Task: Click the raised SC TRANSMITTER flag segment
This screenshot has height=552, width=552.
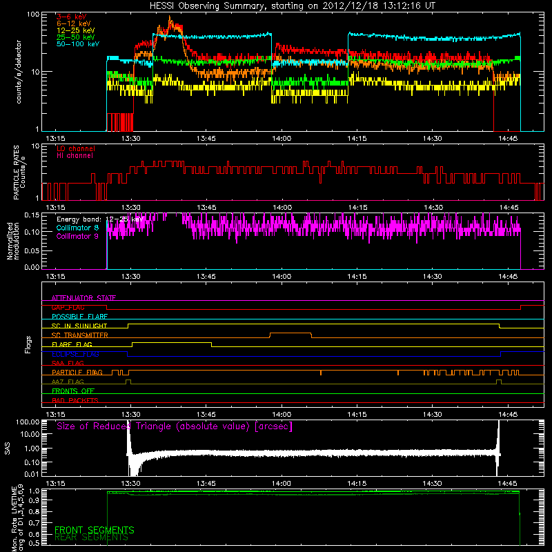Action: pos(290,333)
